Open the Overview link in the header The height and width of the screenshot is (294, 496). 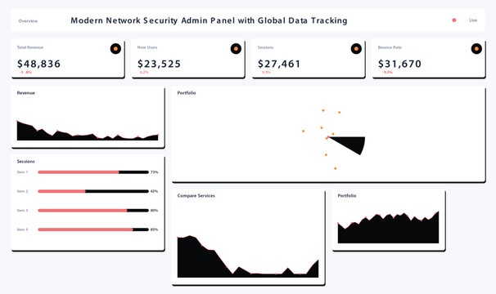tap(28, 21)
